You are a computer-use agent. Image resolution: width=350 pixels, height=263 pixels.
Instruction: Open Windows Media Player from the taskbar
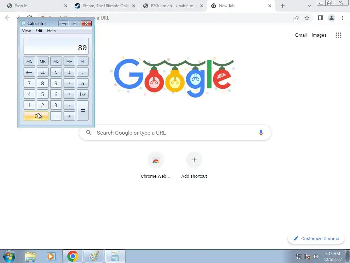[51, 256]
